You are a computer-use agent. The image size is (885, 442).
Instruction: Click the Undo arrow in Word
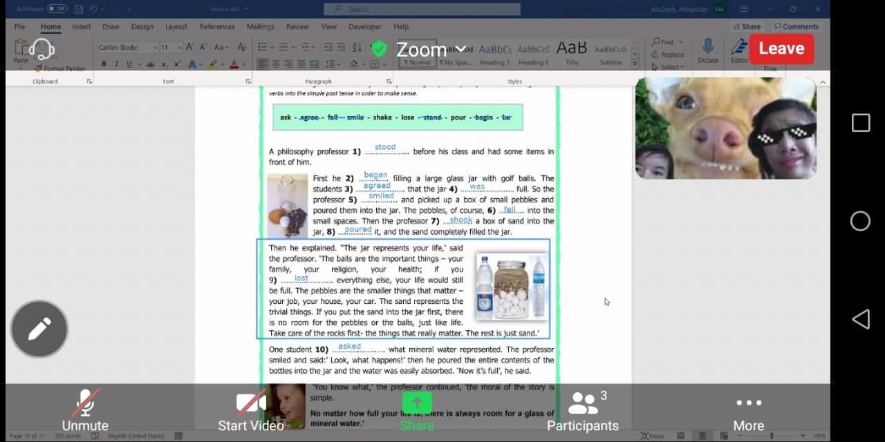pos(93,9)
